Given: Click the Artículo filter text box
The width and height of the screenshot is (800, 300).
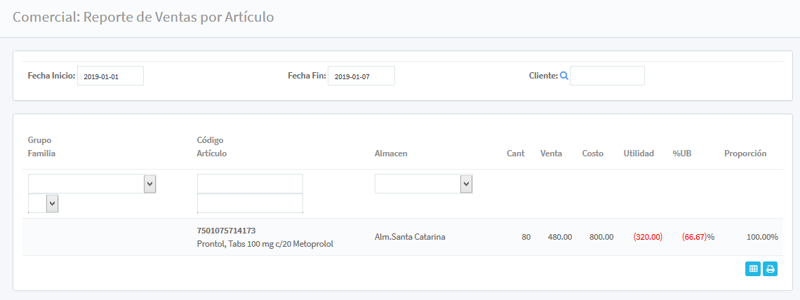Looking at the screenshot, I should point(250,203).
